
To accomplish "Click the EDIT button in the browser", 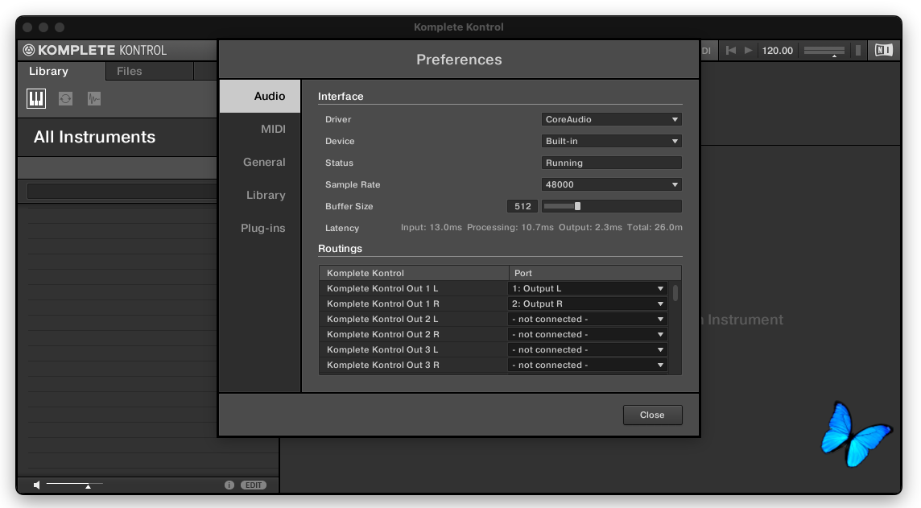I will pos(254,485).
